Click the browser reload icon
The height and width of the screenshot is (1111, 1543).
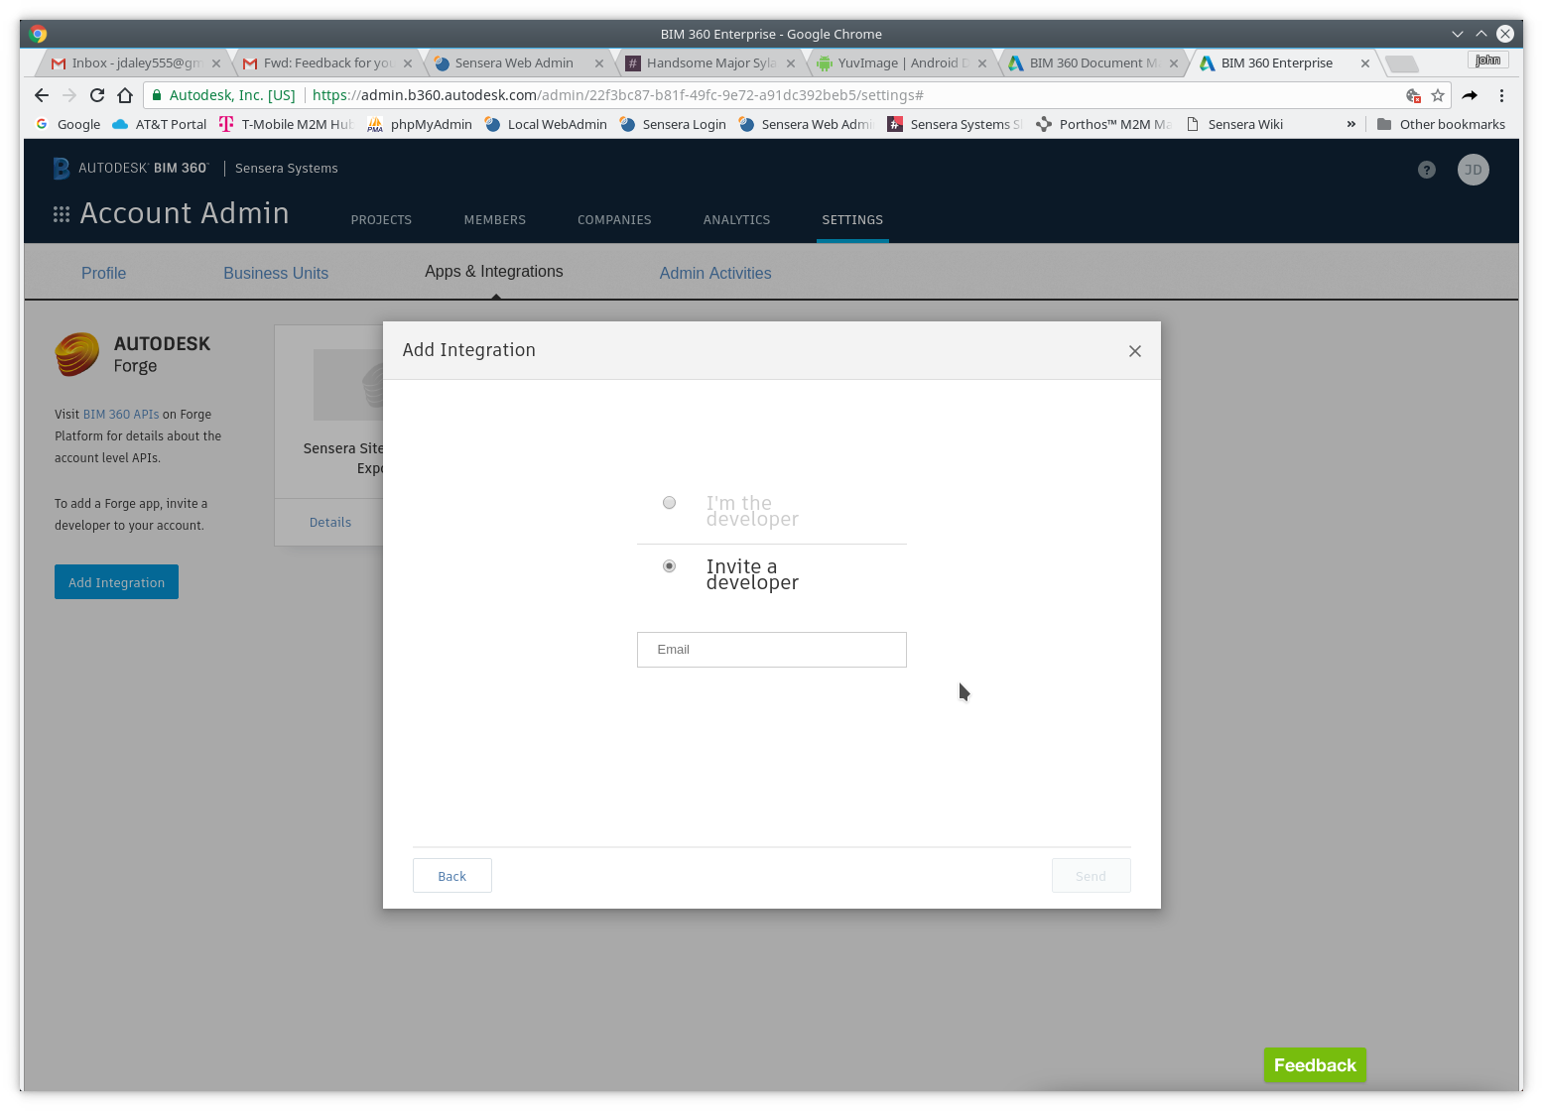[x=96, y=95]
